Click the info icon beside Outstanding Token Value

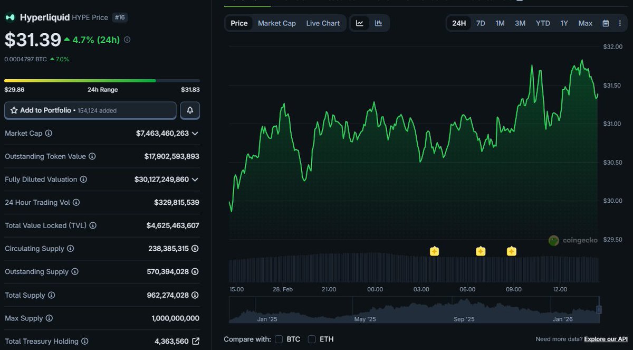[92, 157]
